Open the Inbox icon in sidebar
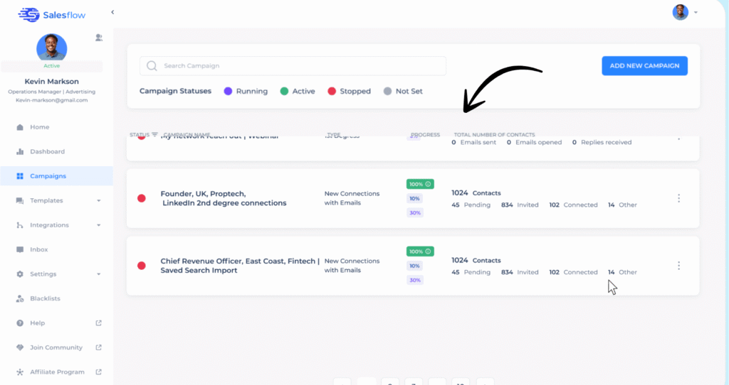The height and width of the screenshot is (385, 729). tap(20, 249)
